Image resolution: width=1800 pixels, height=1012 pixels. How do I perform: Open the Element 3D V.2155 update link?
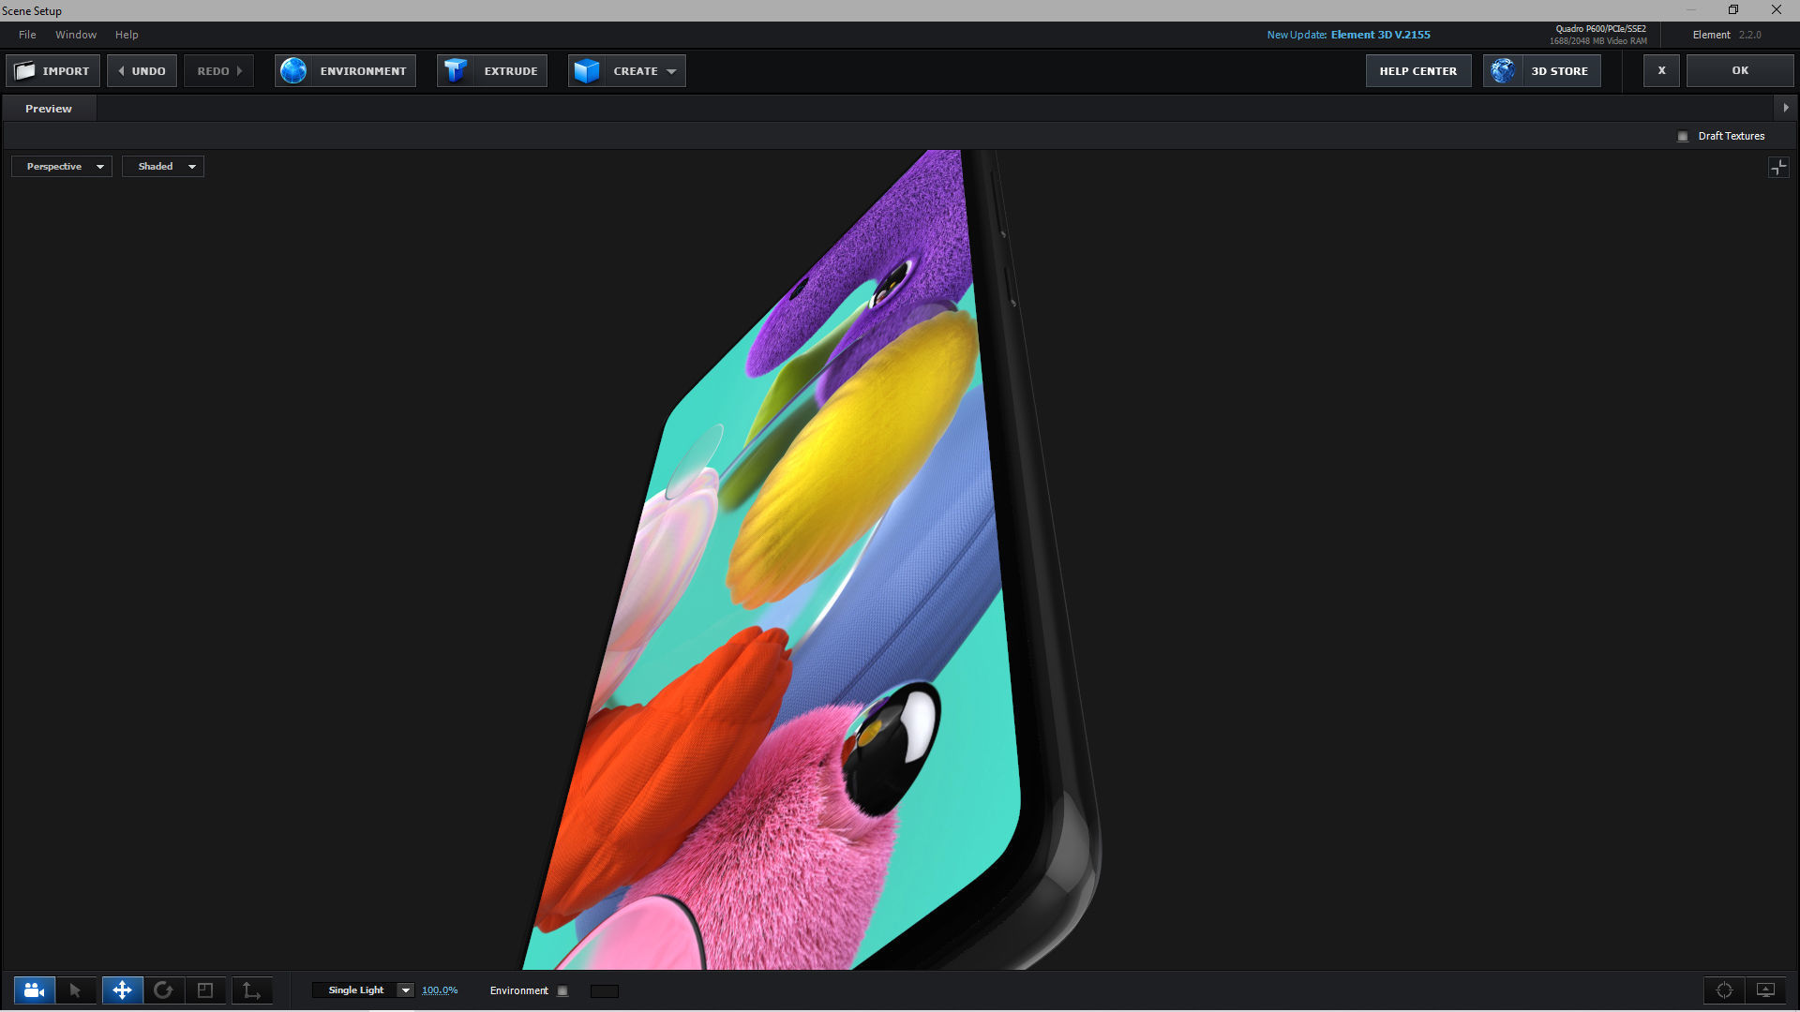coord(1380,35)
